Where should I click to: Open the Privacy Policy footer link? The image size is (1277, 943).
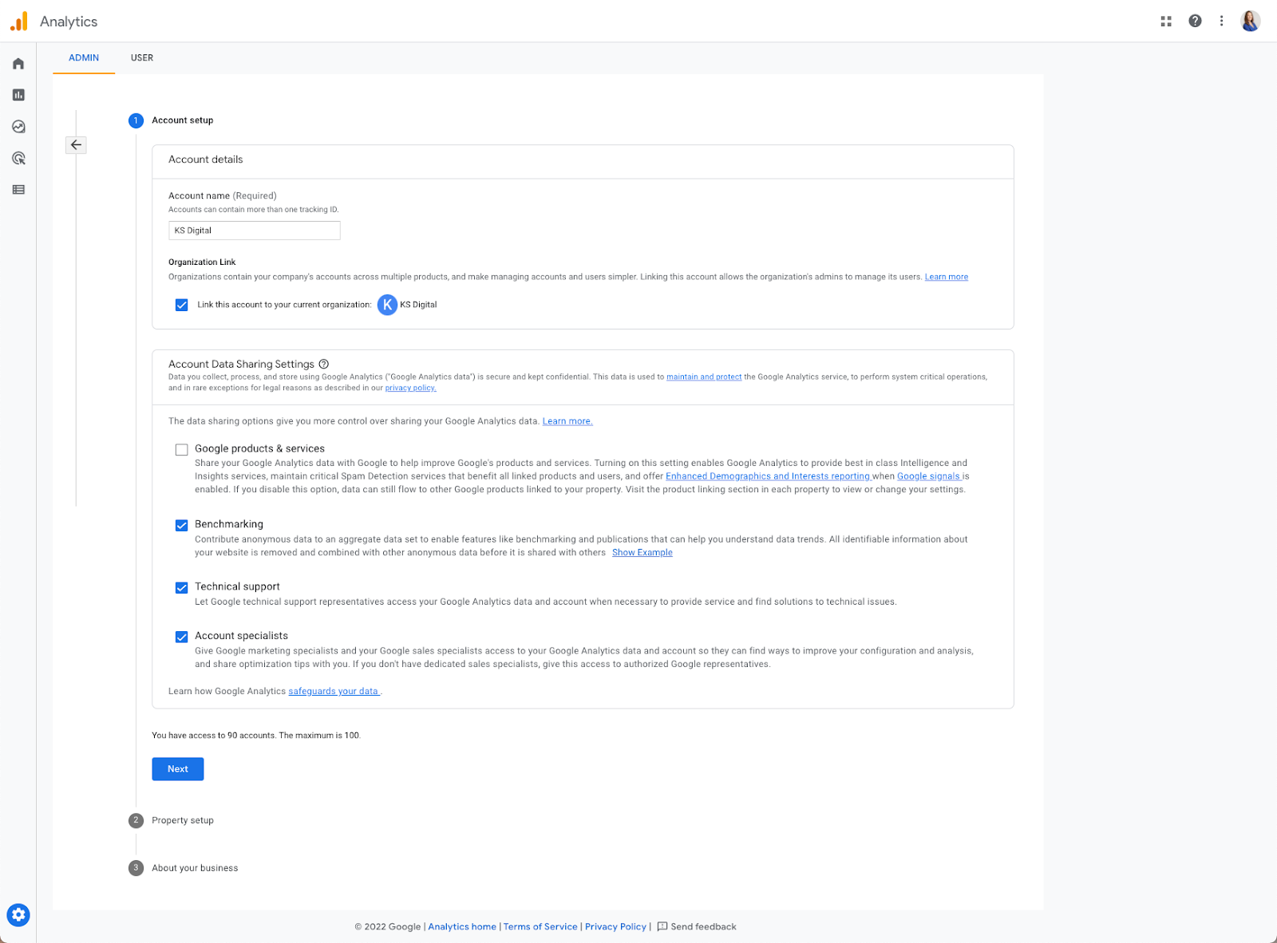615,927
